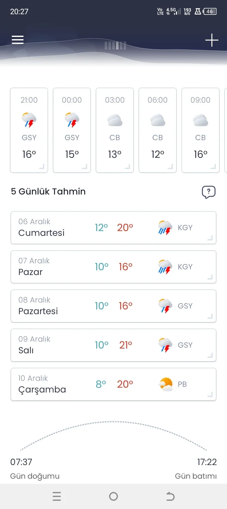
Task: Open the 08 Aralık Pazartesi forecast
Action: point(113,306)
